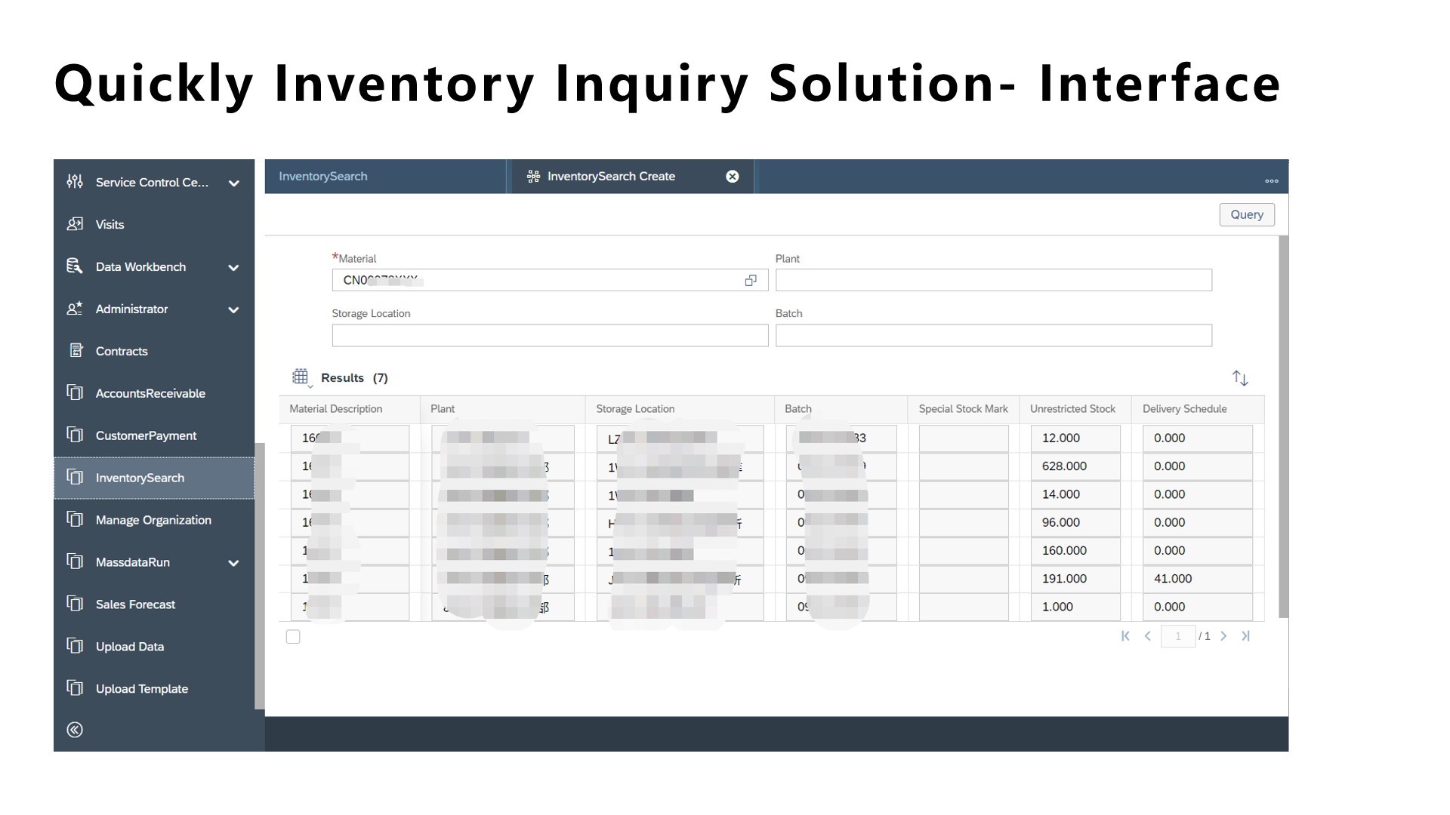This screenshot has width=1450, height=815.
Task: Go to first page arrow icon
Action: click(x=1125, y=636)
